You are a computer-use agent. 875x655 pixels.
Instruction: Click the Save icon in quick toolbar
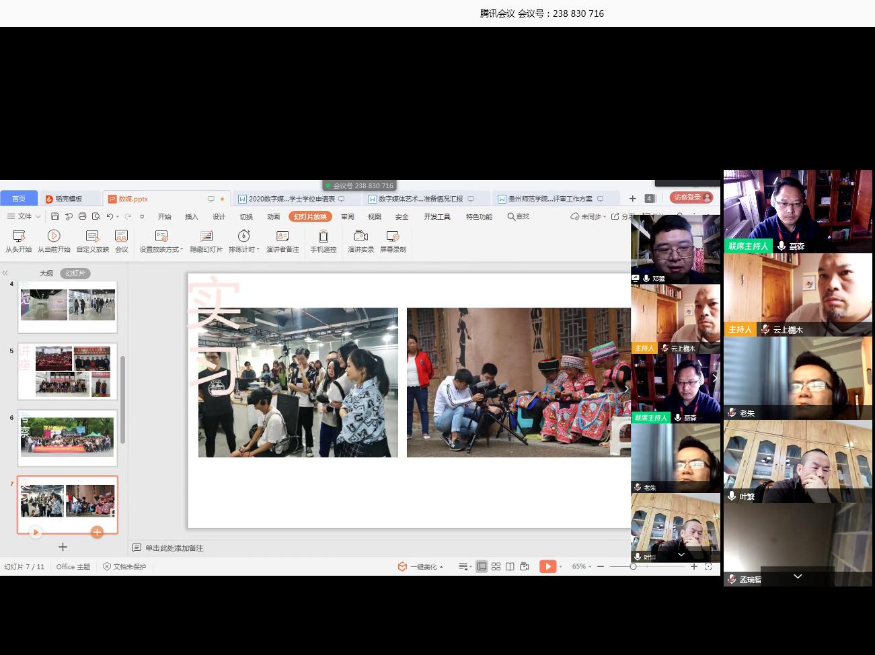pos(55,216)
